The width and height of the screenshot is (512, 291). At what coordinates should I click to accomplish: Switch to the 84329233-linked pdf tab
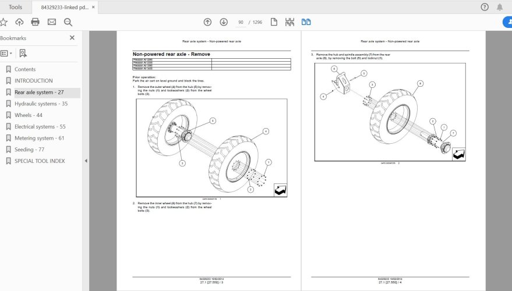(x=65, y=7)
